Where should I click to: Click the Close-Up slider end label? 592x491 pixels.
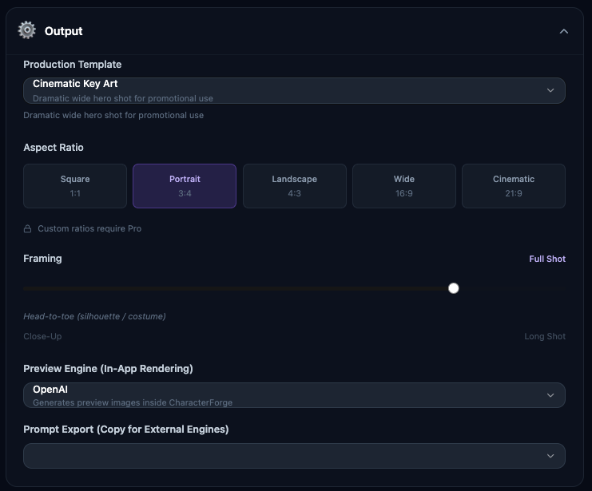42,336
